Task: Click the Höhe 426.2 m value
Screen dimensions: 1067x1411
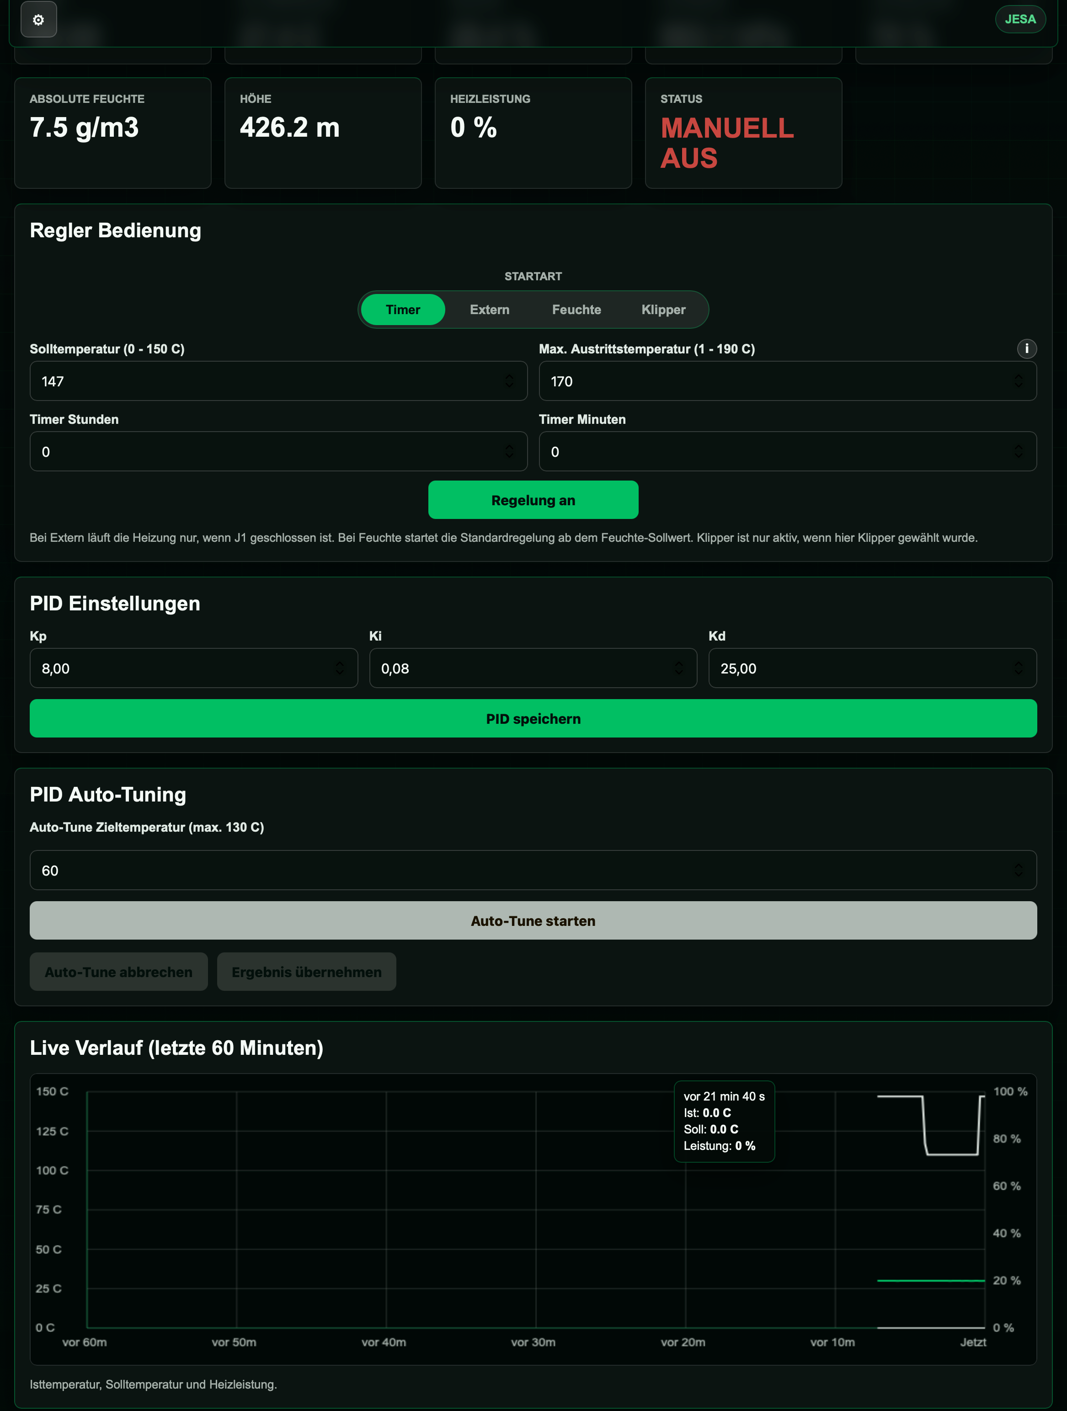Action: tap(289, 128)
